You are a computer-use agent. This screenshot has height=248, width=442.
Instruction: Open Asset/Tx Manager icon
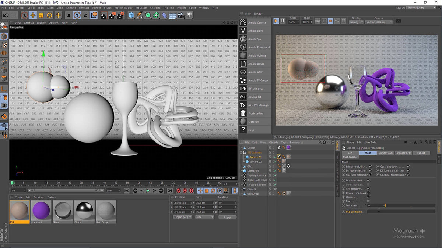(243, 105)
